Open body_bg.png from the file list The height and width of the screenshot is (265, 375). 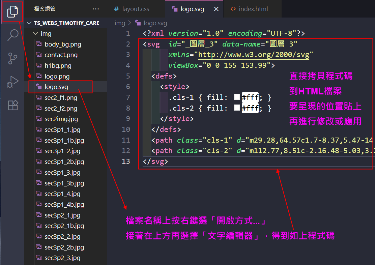(63, 44)
